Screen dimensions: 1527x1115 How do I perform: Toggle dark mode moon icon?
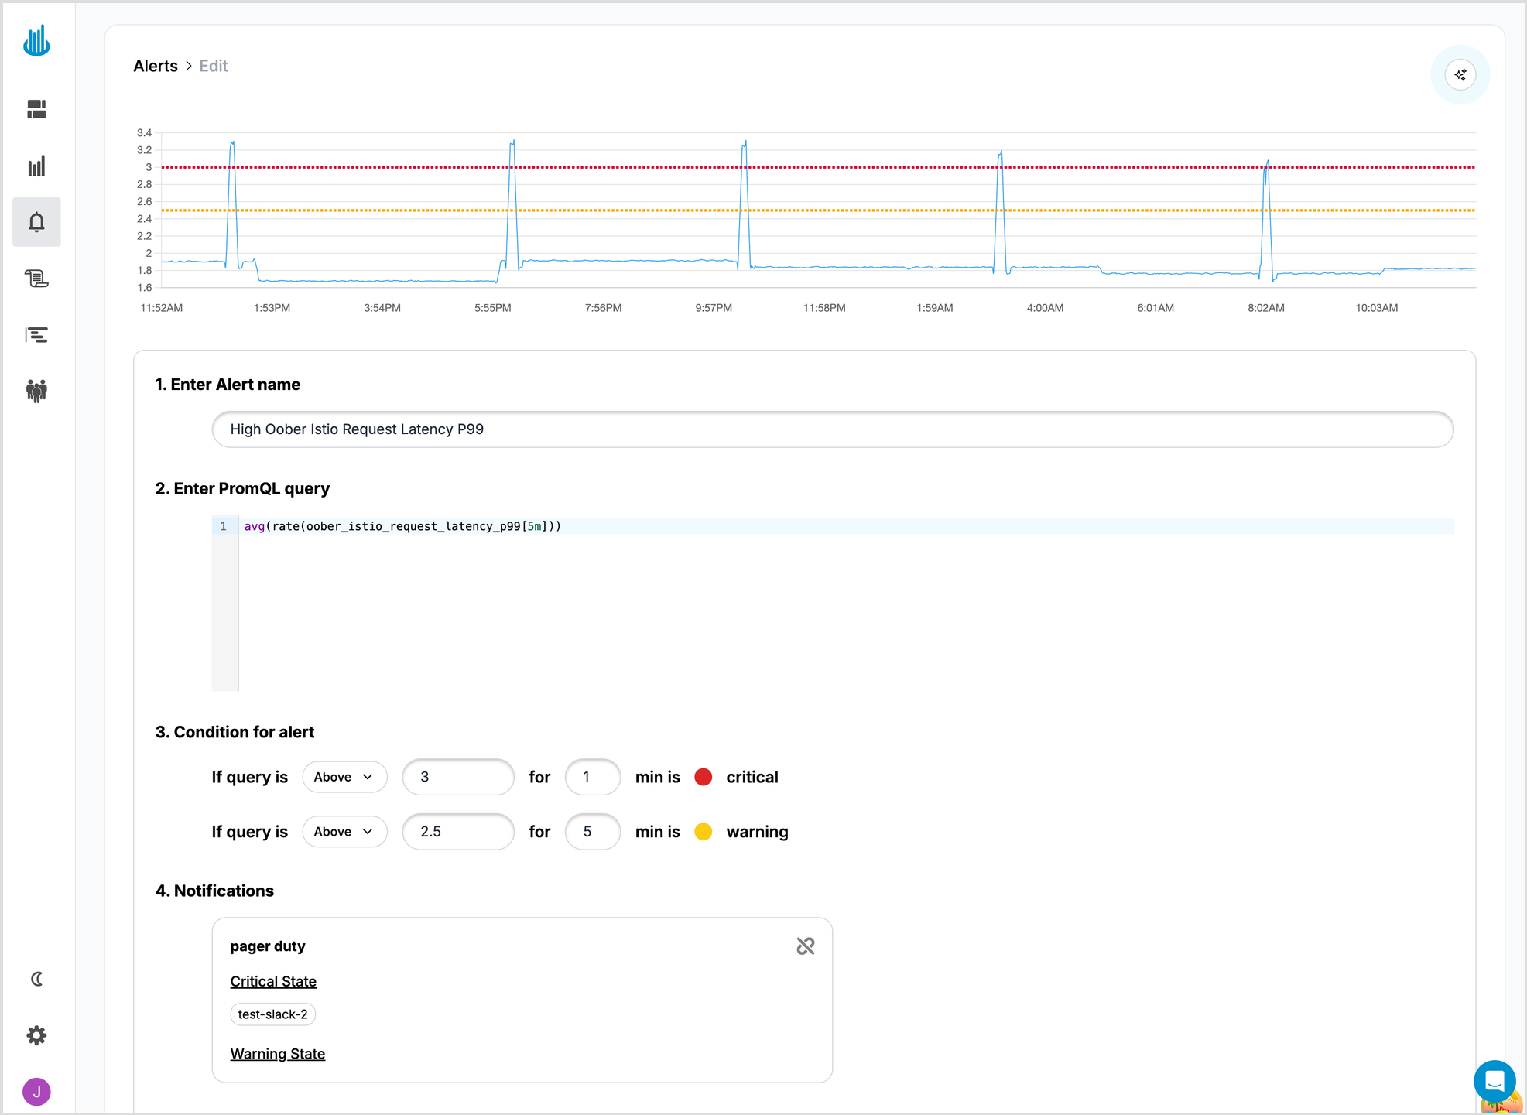[36, 979]
